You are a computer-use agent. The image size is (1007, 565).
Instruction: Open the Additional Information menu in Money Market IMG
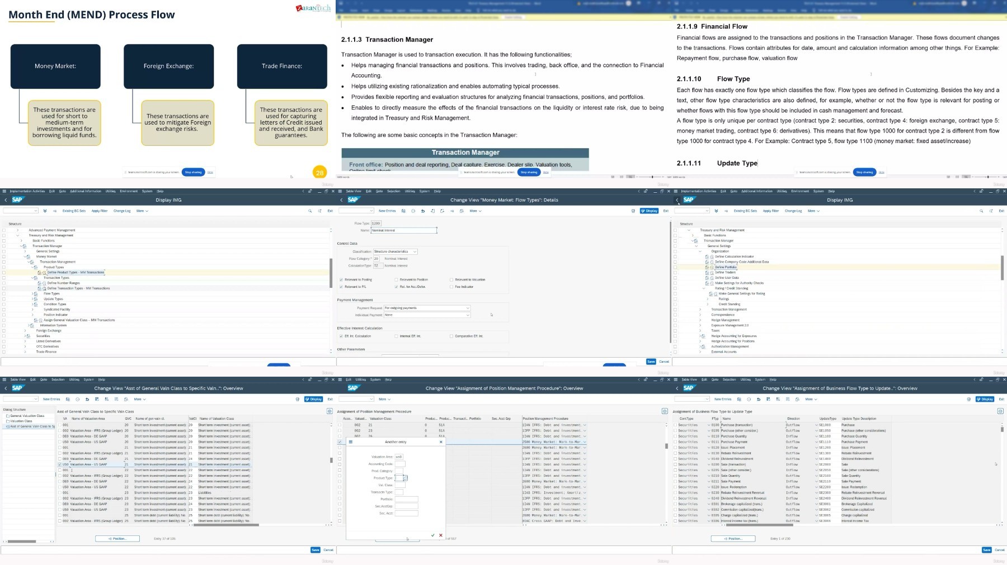[x=86, y=191]
